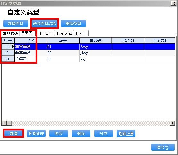Click the 分类 button

(x=104, y=133)
